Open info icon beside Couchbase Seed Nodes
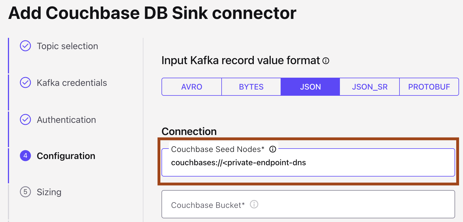The height and width of the screenshot is (222, 463). 272,149
